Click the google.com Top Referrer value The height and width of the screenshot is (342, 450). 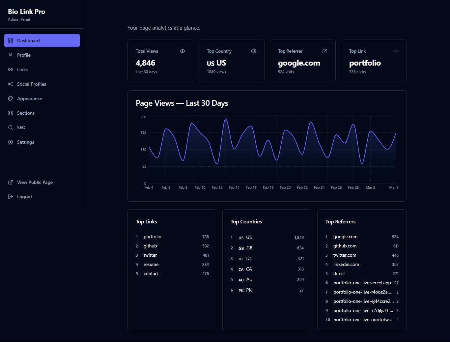[x=299, y=63]
